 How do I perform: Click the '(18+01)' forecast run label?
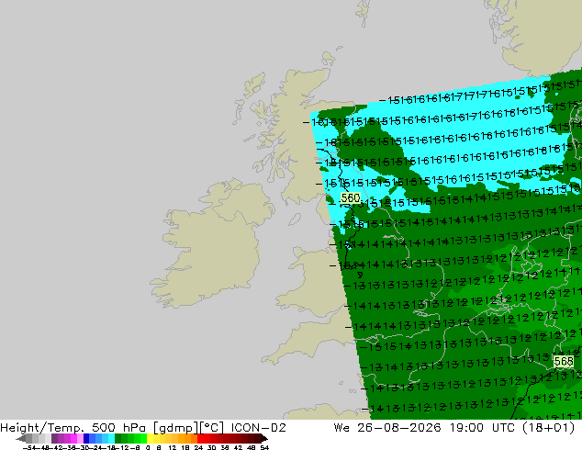tap(549, 428)
